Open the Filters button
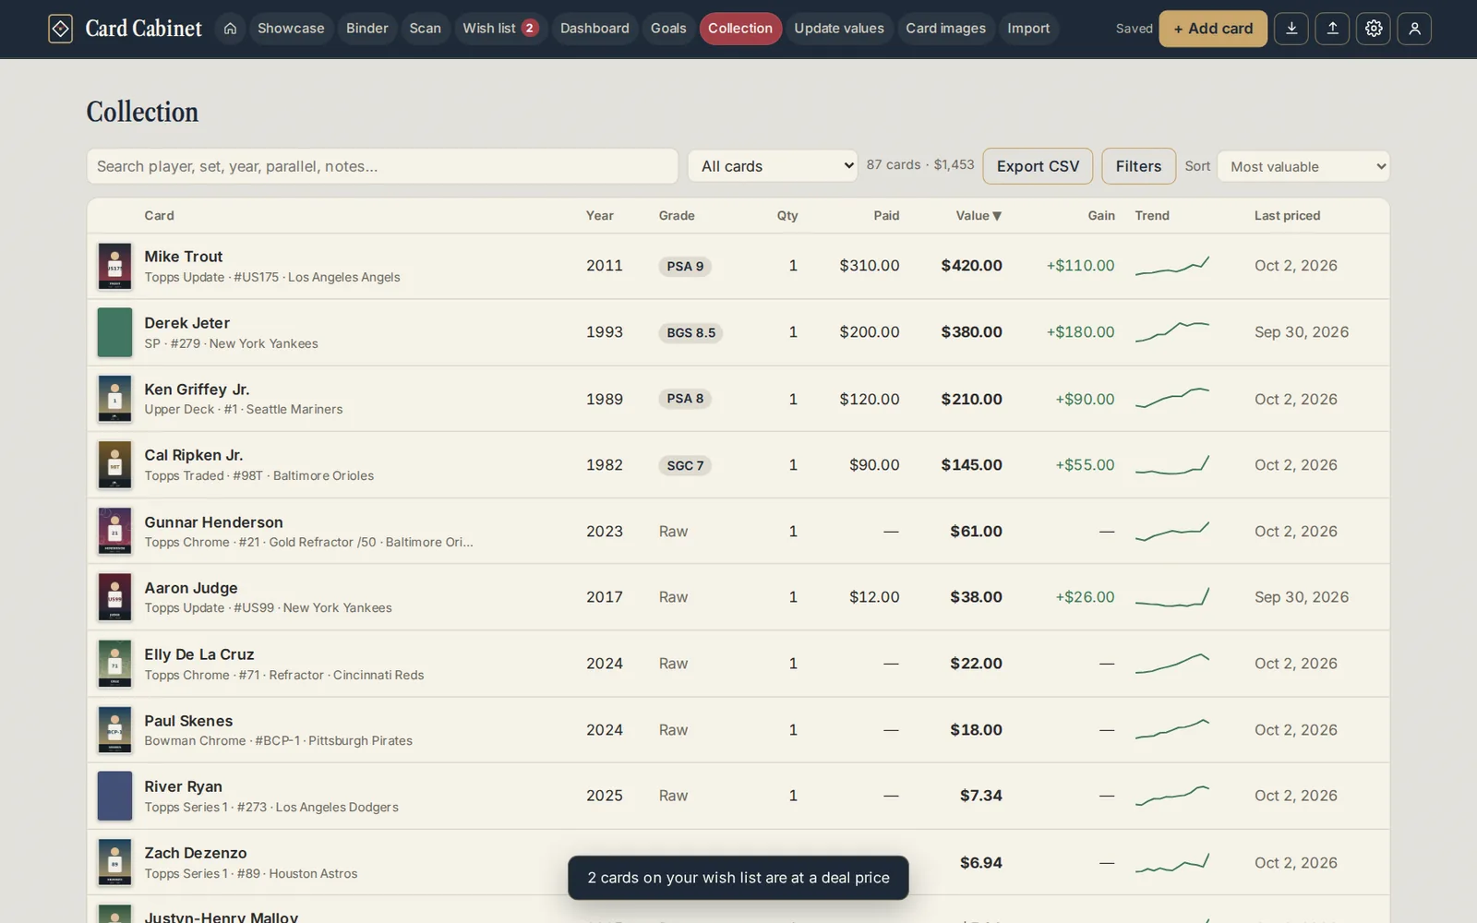The height and width of the screenshot is (923, 1477). point(1138,166)
